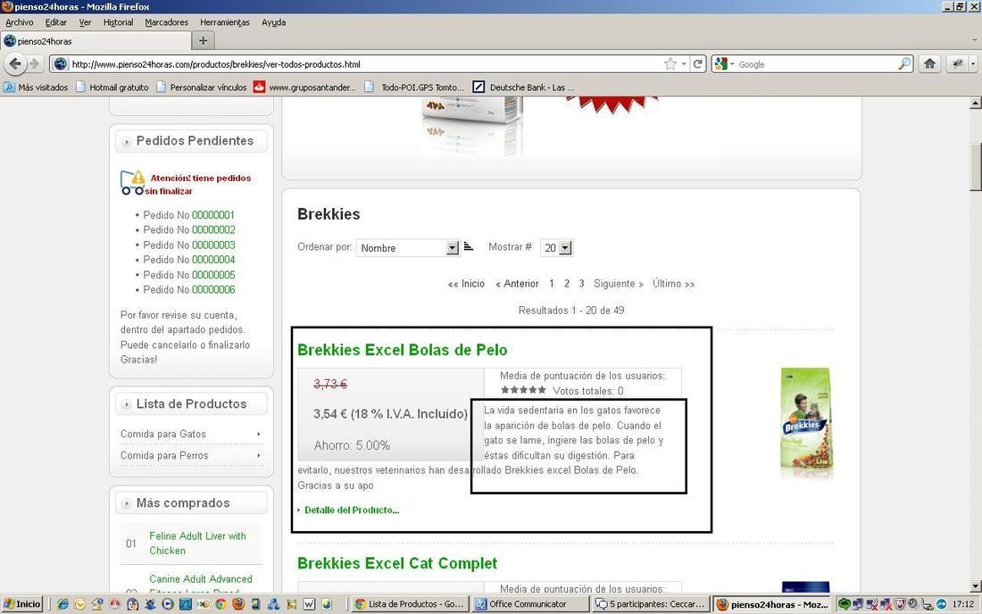982x614 pixels.
Task: Switch to Lista de Productos Chrome taskbar window
Action: pos(410,604)
